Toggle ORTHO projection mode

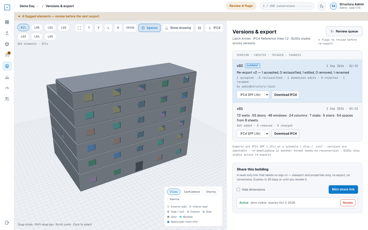[x=130, y=28]
